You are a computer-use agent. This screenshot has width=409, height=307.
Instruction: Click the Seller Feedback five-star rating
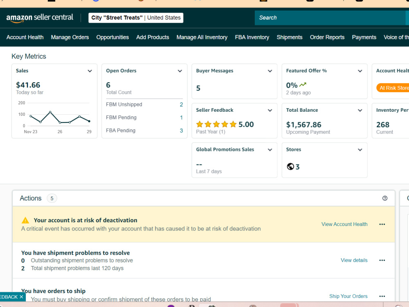(216, 124)
